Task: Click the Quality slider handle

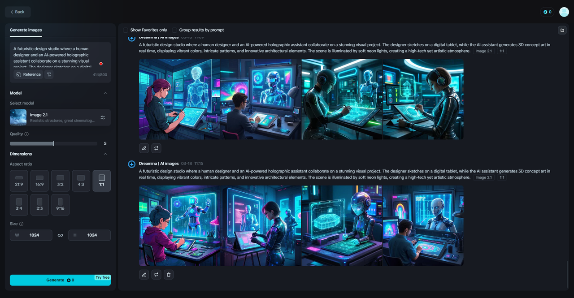Action: click(x=53, y=143)
